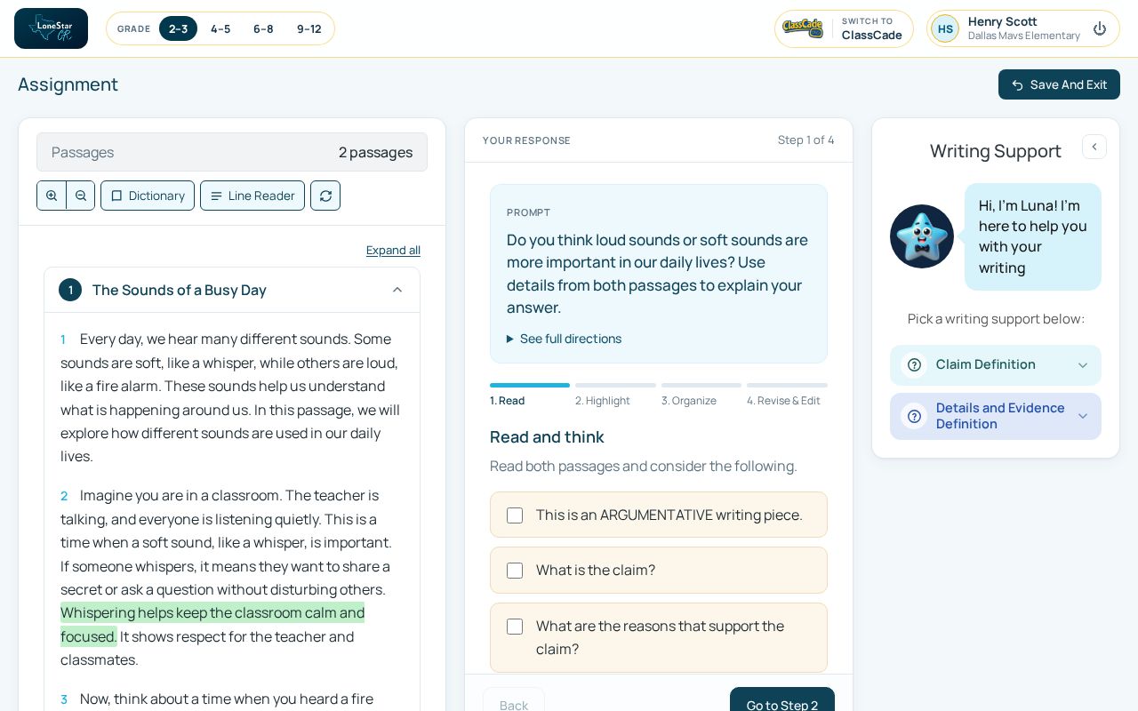Switch to ClassCade
The width and height of the screenshot is (1138, 711).
coord(844,28)
